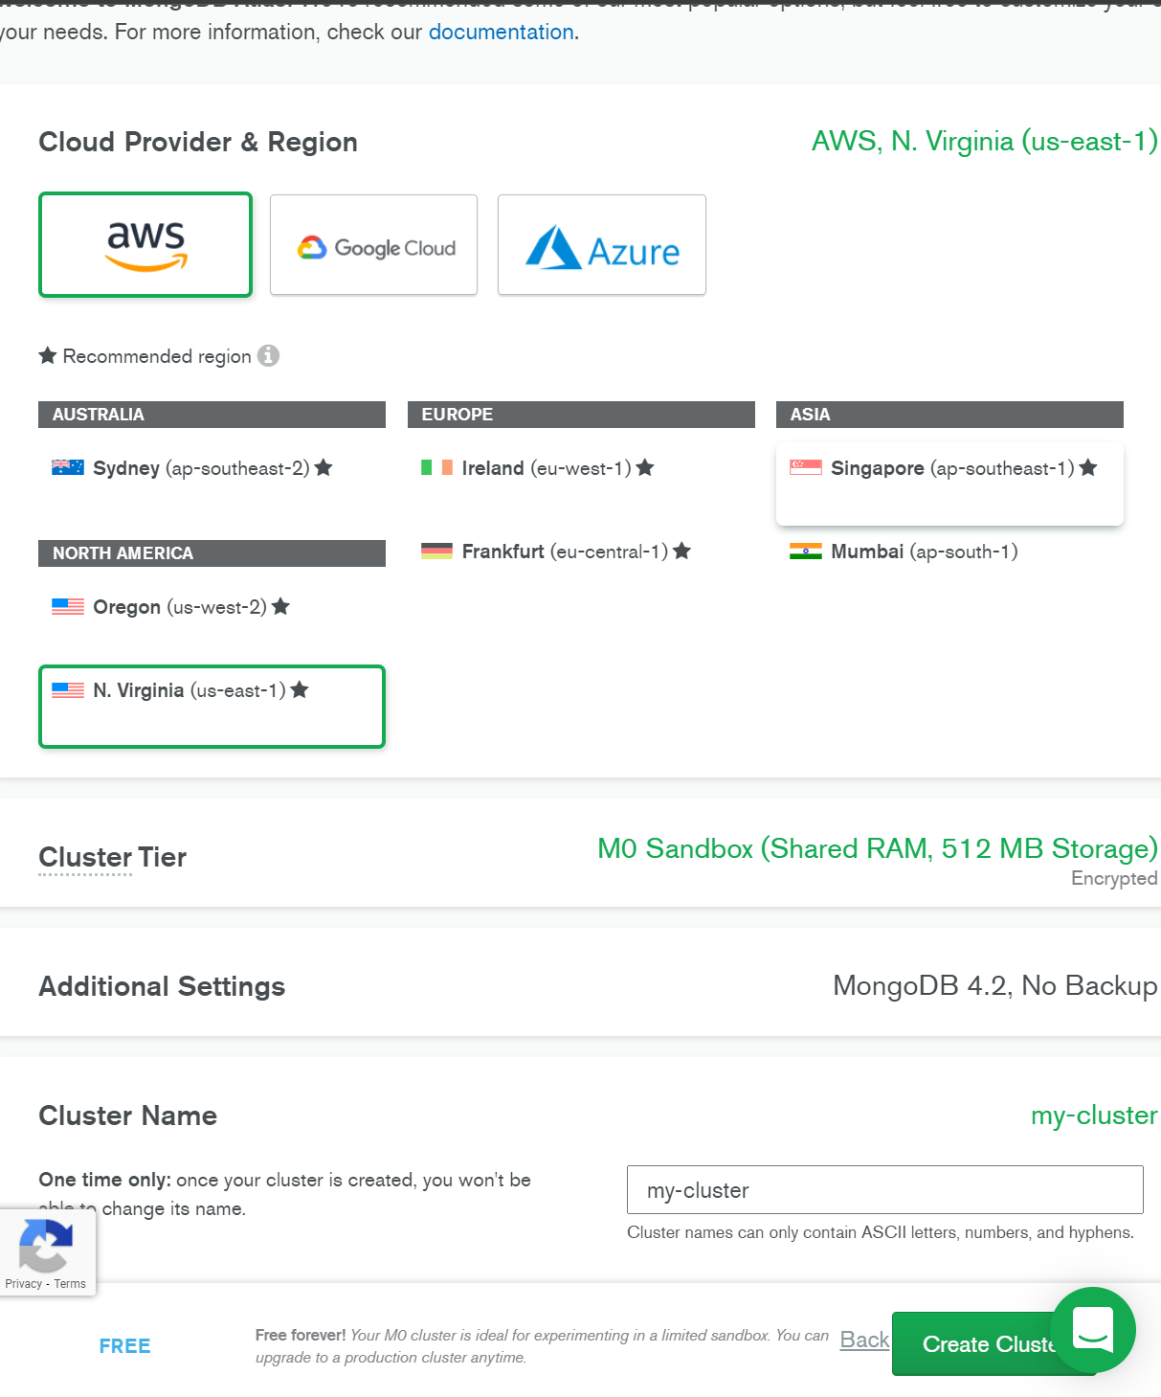The image size is (1161, 1397).
Task: Click the star next to Singapore
Action: click(1088, 467)
